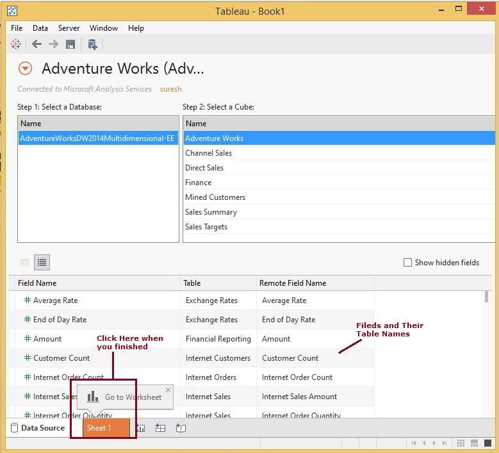Click the number icon beside Amount

tap(28, 338)
